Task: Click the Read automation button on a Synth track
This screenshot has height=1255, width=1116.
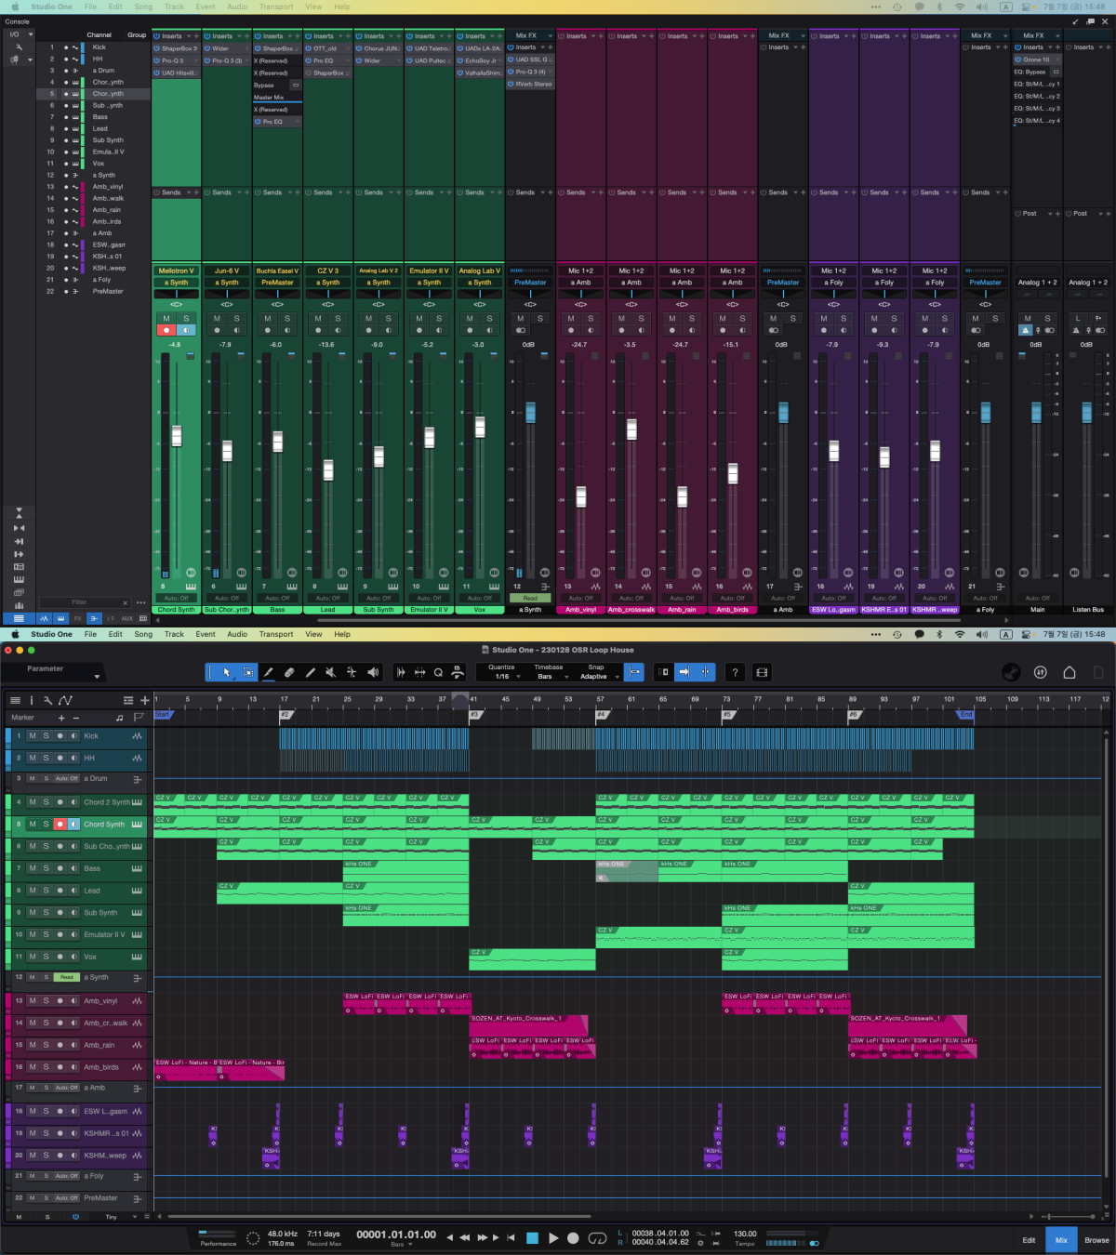Action: coord(66,977)
